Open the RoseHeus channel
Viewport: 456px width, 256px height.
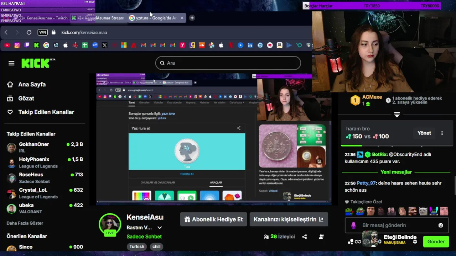pos(45,178)
